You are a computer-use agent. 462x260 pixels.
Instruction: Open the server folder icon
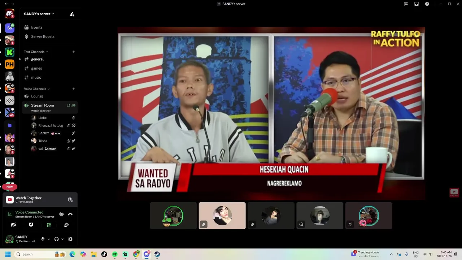[9, 125]
